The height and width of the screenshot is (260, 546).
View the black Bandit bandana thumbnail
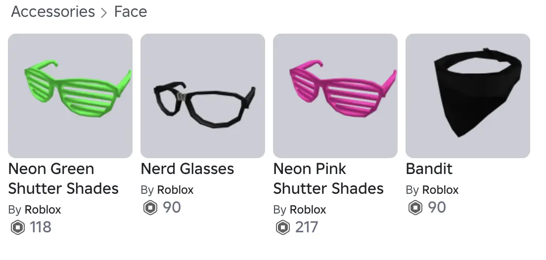tap(468, 96)
